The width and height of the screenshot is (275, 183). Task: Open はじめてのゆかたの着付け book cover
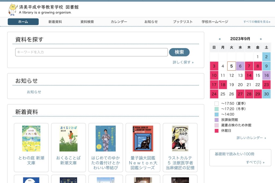[x=106, y=139]
